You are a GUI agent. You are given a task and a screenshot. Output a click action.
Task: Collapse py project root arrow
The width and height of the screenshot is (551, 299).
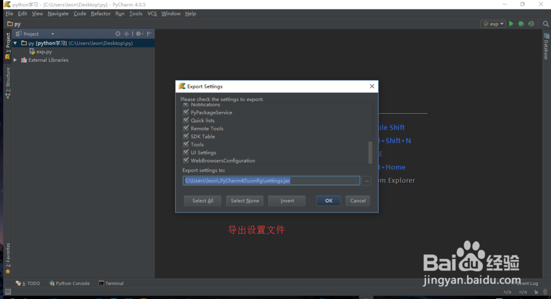(x=15, y=43)
